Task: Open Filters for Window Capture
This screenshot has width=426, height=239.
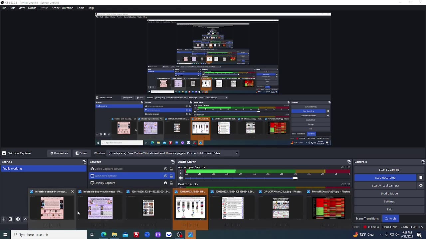Action: click(x=82, y=153)
